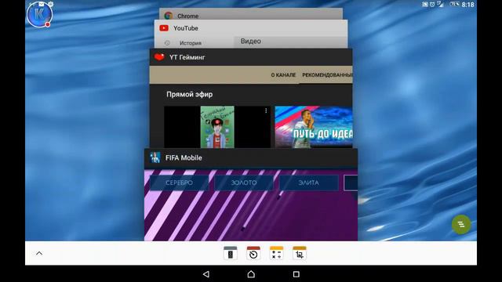The width and height of the screenshot is (502, 282).
Task: Launch the screen crop capture small app
Action: click(300, 253)
